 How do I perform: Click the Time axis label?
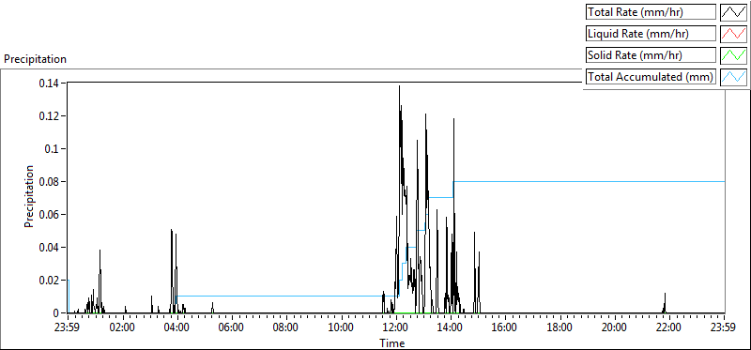pos(392,343)
